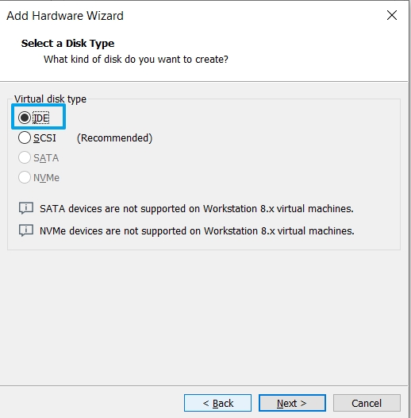Click the SATA text label

pyautogui.click(x=46, y=158)
